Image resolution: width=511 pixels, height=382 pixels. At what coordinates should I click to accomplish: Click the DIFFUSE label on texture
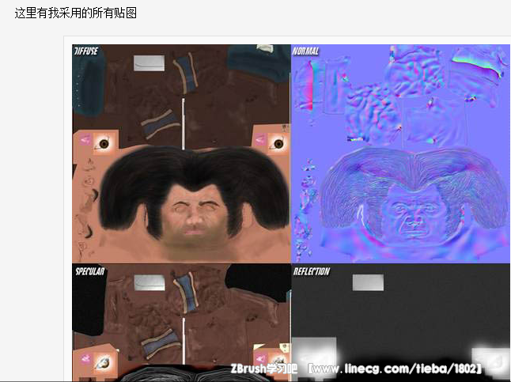click(x=86, y=51)
